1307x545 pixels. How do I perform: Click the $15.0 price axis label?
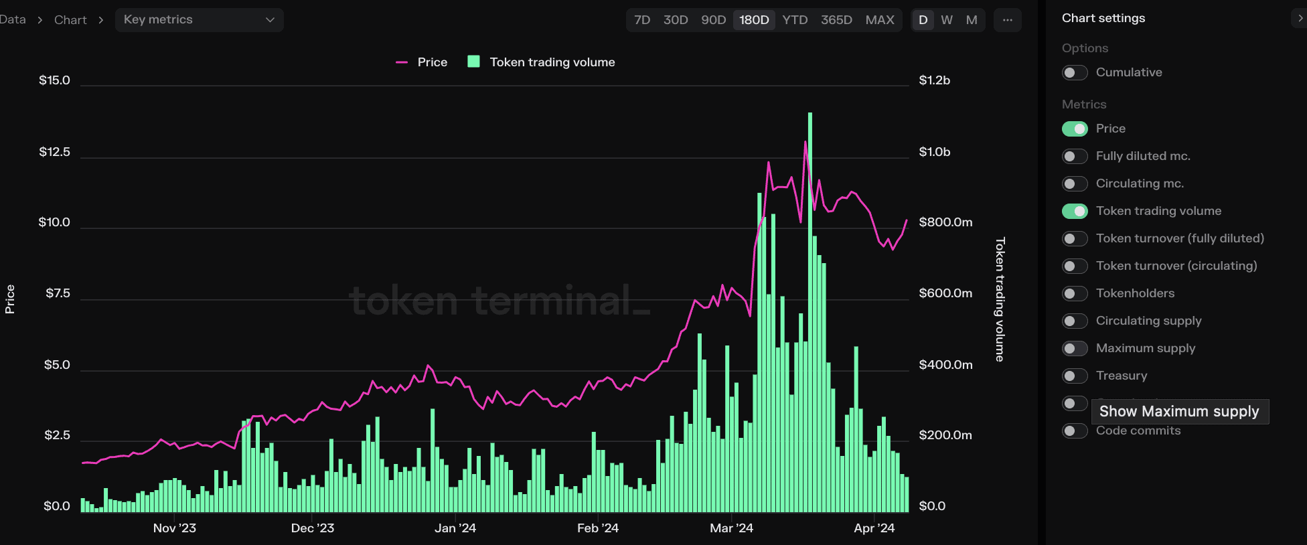54,80
